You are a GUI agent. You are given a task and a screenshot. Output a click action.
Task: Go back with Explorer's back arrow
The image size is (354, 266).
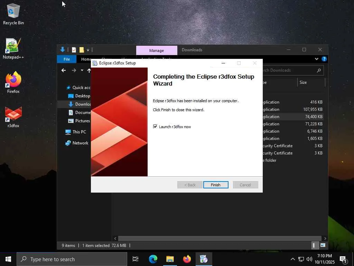pos(64,70)
